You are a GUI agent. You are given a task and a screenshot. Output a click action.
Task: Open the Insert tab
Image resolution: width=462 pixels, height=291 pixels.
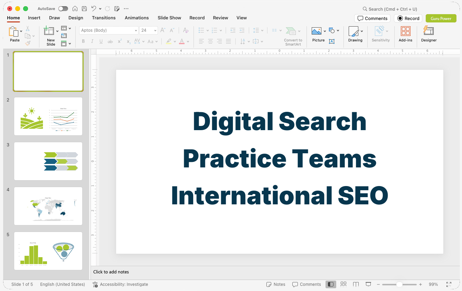pos(34,18)
